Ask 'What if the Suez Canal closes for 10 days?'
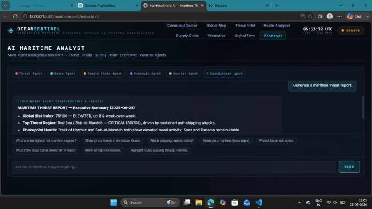Screen dimensions: 372x209 46,150
